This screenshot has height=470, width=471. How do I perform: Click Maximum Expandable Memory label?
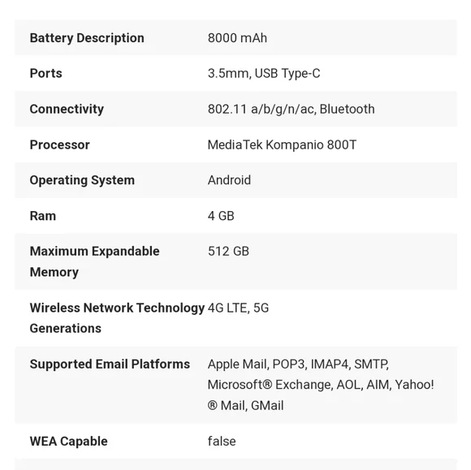click(95, 261)
